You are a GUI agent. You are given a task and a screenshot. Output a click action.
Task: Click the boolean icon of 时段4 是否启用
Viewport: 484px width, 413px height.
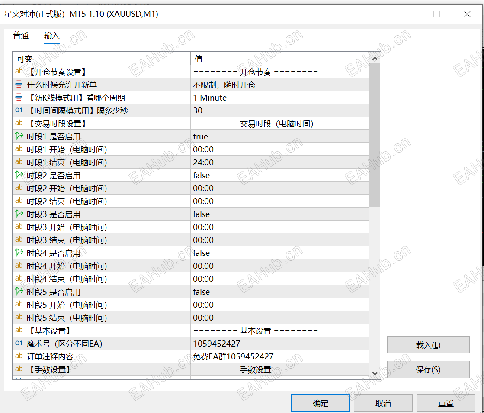click(19, 252)
